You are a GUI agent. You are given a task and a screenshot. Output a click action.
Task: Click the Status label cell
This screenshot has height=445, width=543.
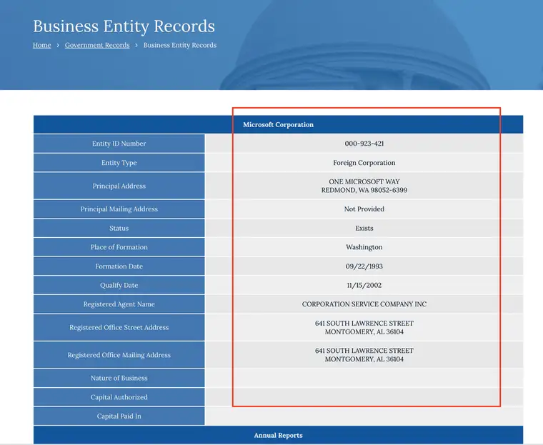tap(119, 228)
